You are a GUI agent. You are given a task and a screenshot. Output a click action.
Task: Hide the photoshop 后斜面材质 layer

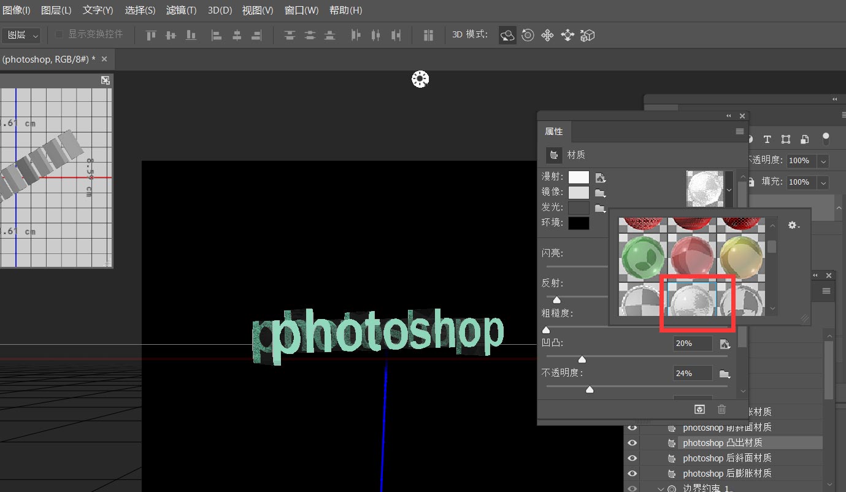coord(632,458)
